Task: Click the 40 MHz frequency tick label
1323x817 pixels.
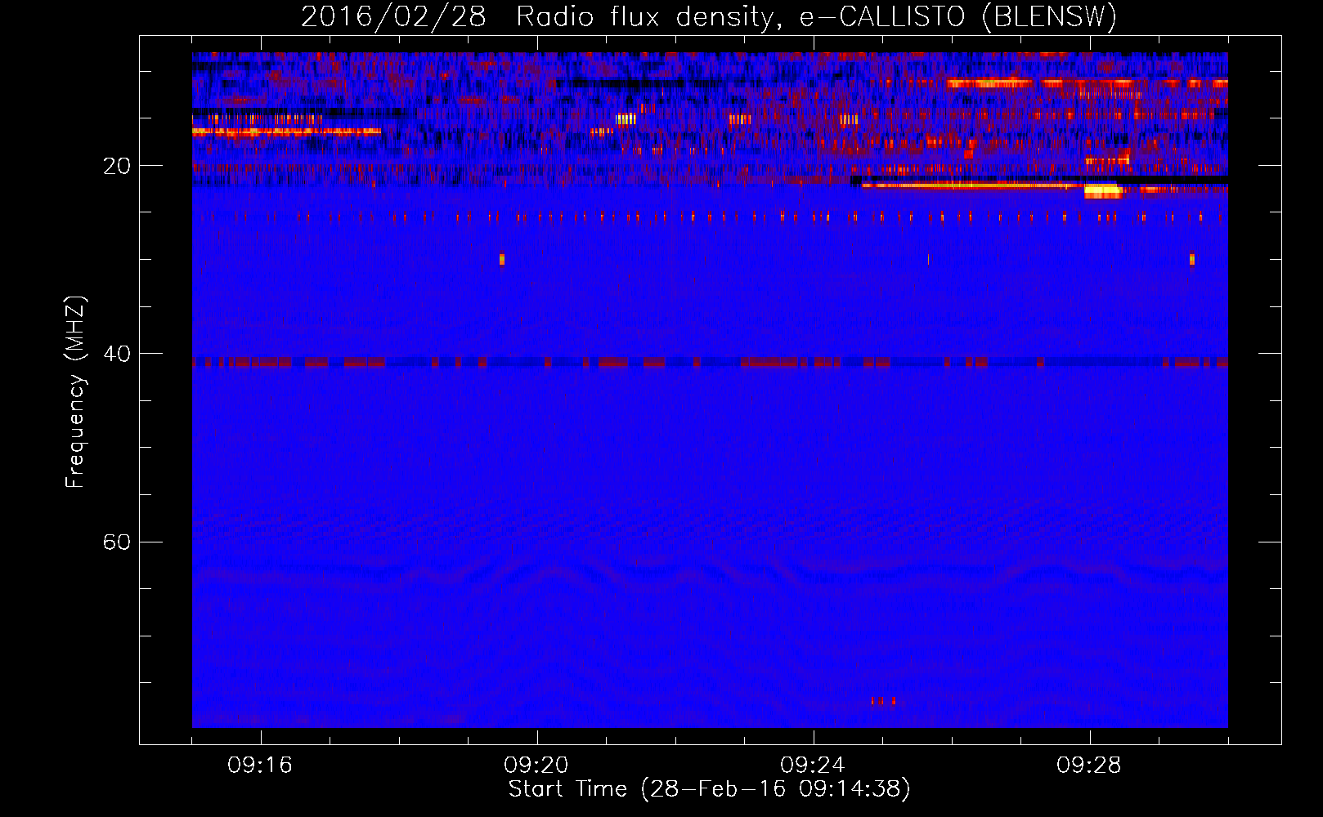Action: click(117, 354)
